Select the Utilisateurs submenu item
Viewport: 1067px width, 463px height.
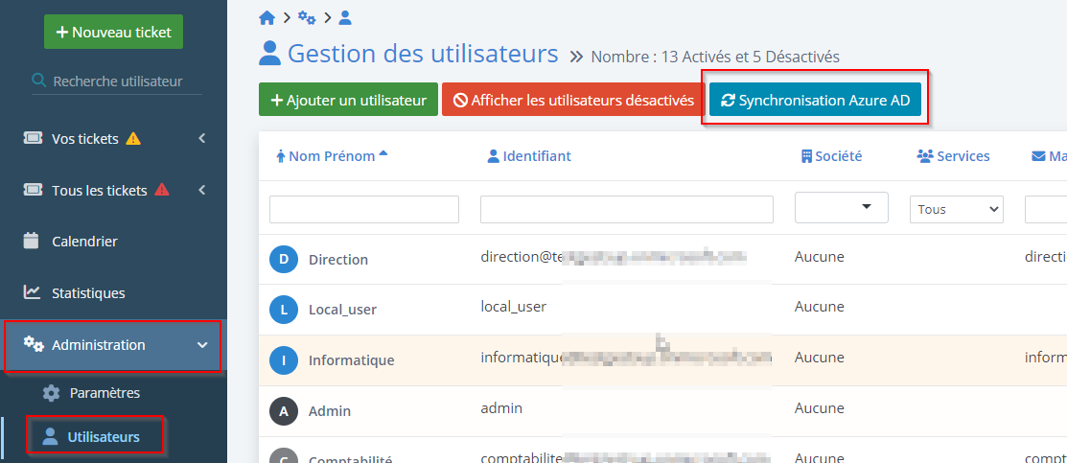click(104, 436)
